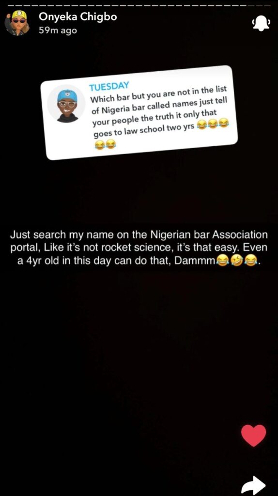Tap the two laughing emojis on sticker's last row

(105, 145)
